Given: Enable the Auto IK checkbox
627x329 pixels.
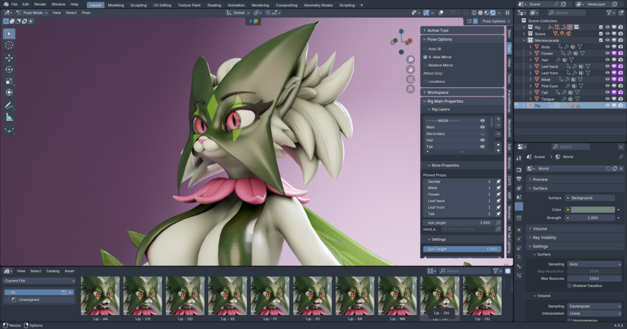Looking at the screenshot, I should pos(425,49).
